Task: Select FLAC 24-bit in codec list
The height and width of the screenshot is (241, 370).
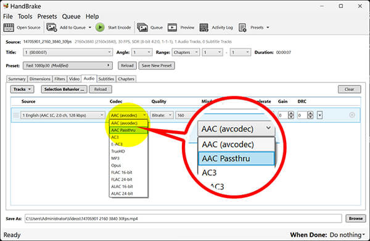Action: (x=128, y=180)
